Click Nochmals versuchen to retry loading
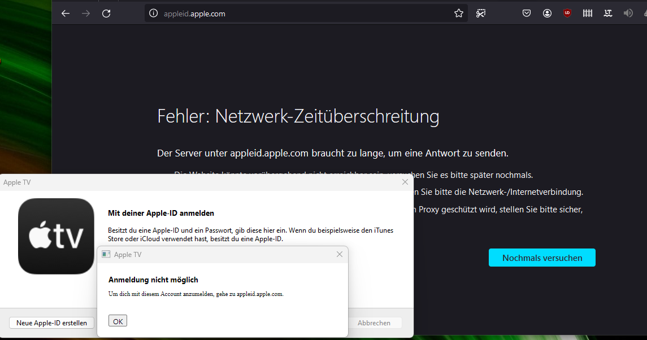647x340 pixels. coord(542,258)
